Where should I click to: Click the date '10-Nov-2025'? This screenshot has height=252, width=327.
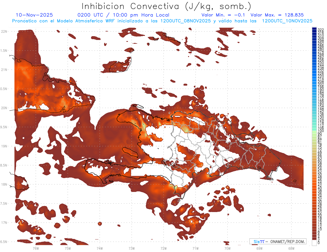[34, 15]
